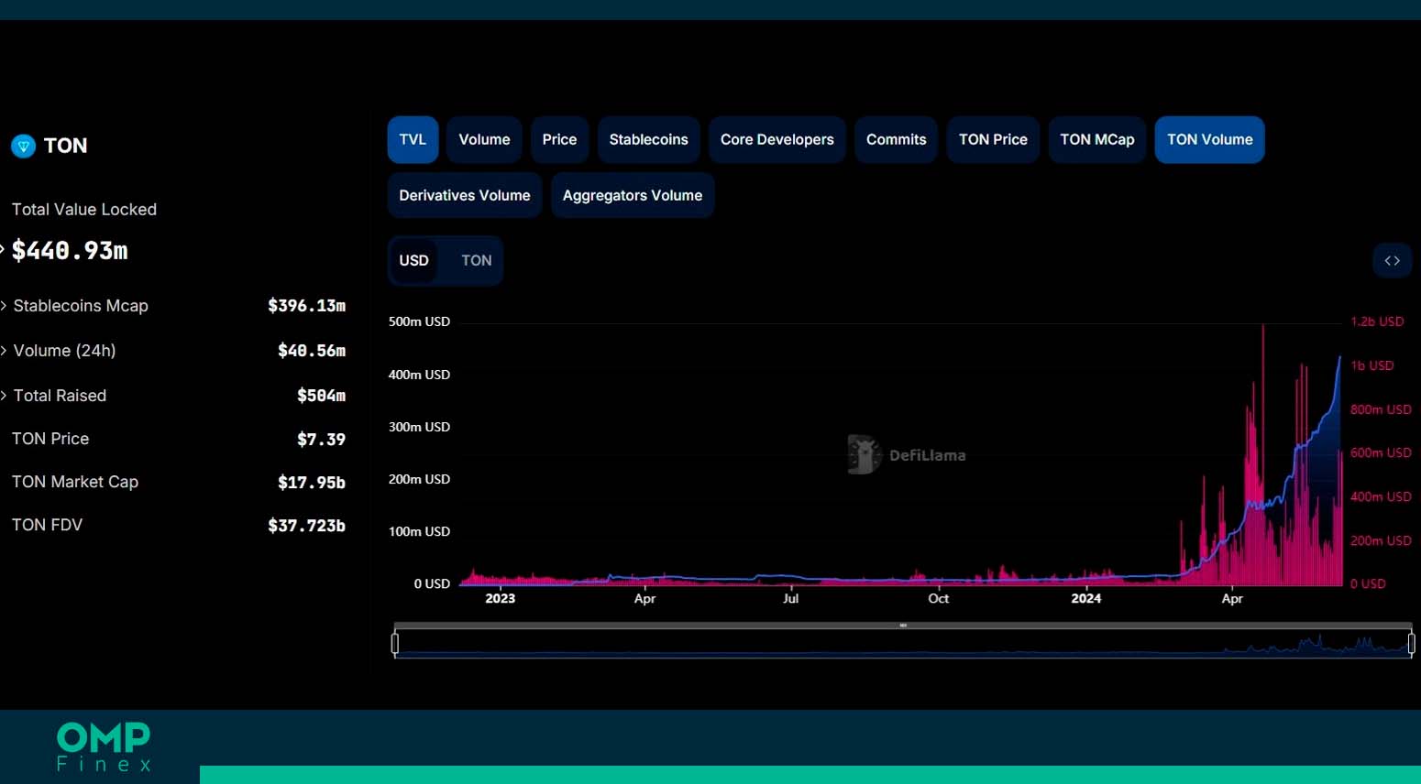Click the TON Price label

pos(50,439)
